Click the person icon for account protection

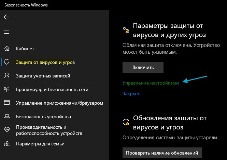tap(7, 76)
